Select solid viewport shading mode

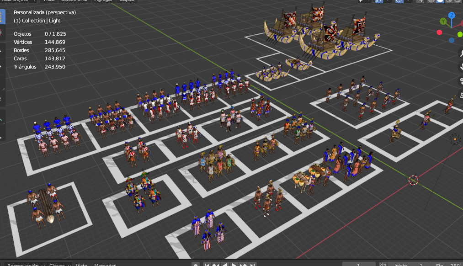[440, 1]
